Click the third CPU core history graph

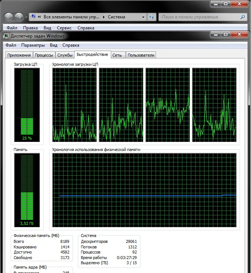pyautogui.click(x=168, y=105)
